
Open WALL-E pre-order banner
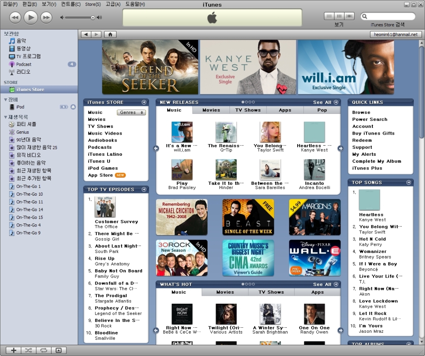[x=315, y=258]
